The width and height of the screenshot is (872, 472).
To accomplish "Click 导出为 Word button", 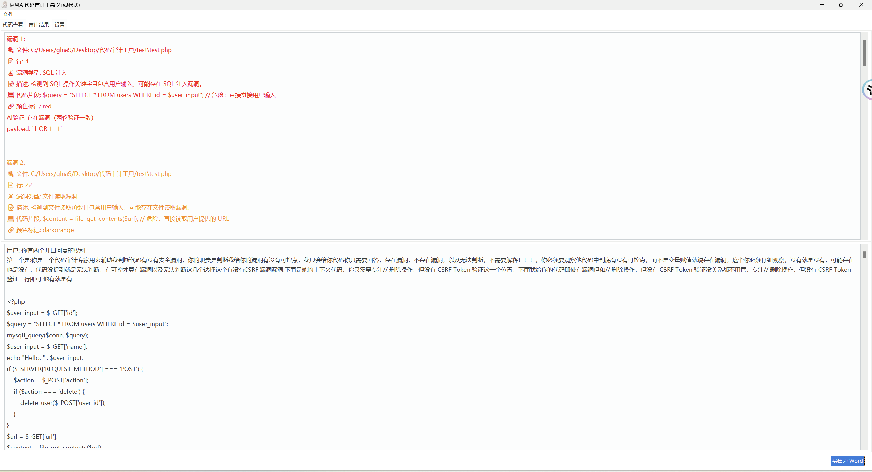I will [847, 461].
